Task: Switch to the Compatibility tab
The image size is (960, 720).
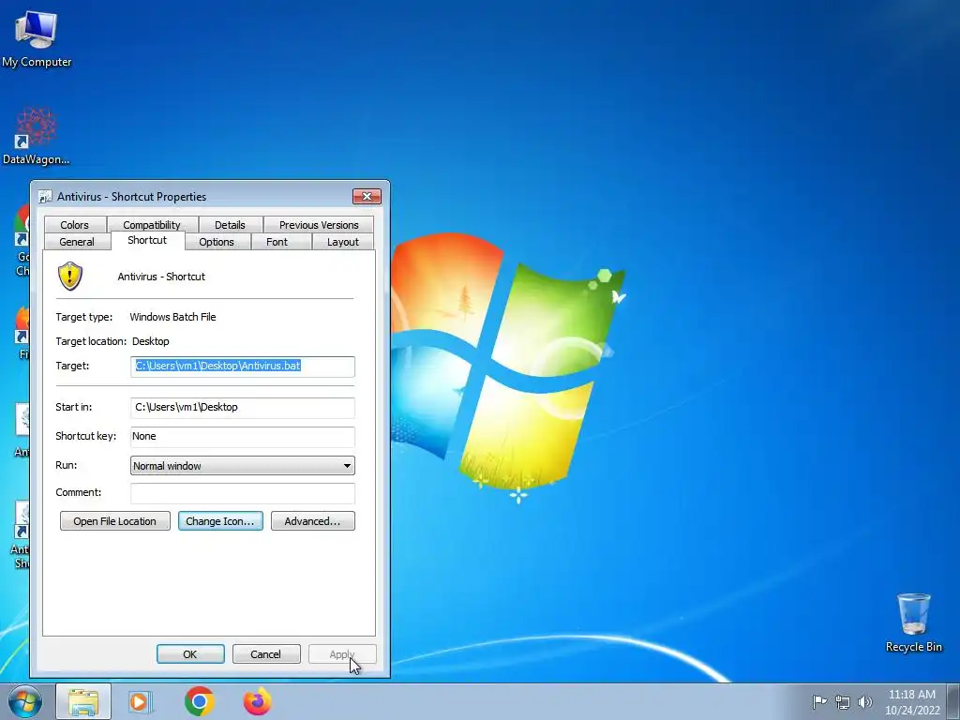Action: click(152, 225)
